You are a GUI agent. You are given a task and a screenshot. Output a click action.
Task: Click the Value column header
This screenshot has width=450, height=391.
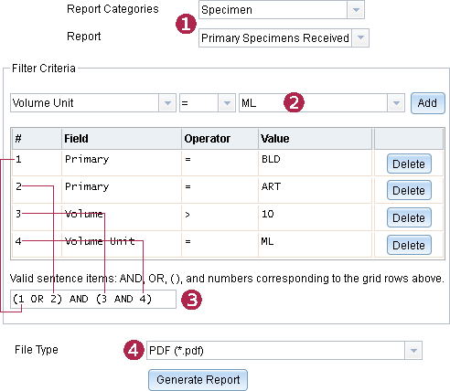coord(316,139)
